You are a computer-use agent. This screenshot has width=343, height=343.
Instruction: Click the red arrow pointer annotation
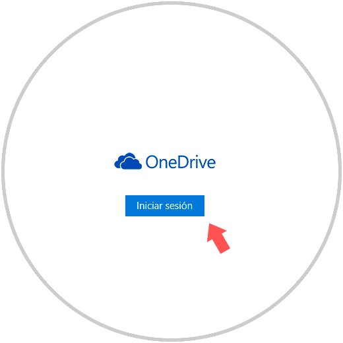pos(218,238)
